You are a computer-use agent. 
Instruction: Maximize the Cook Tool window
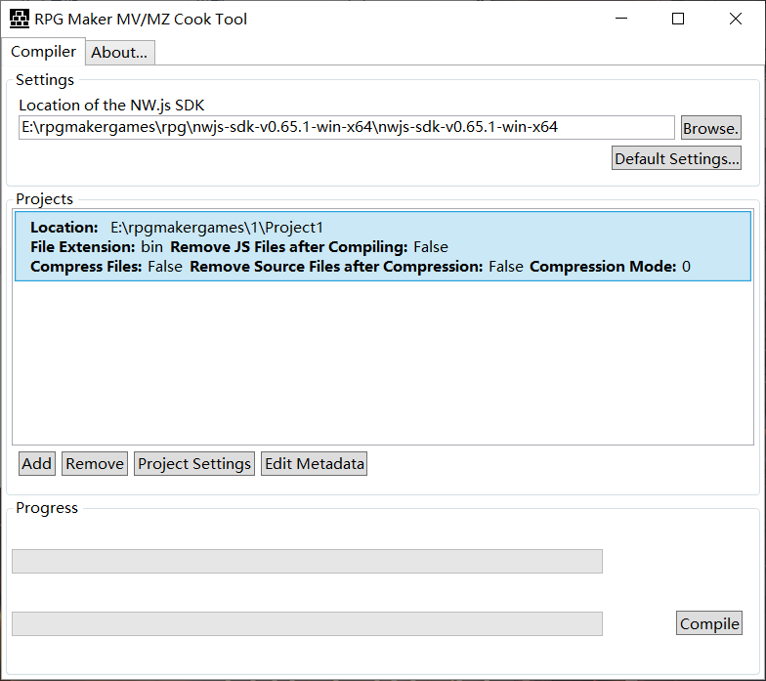(678, 19)
